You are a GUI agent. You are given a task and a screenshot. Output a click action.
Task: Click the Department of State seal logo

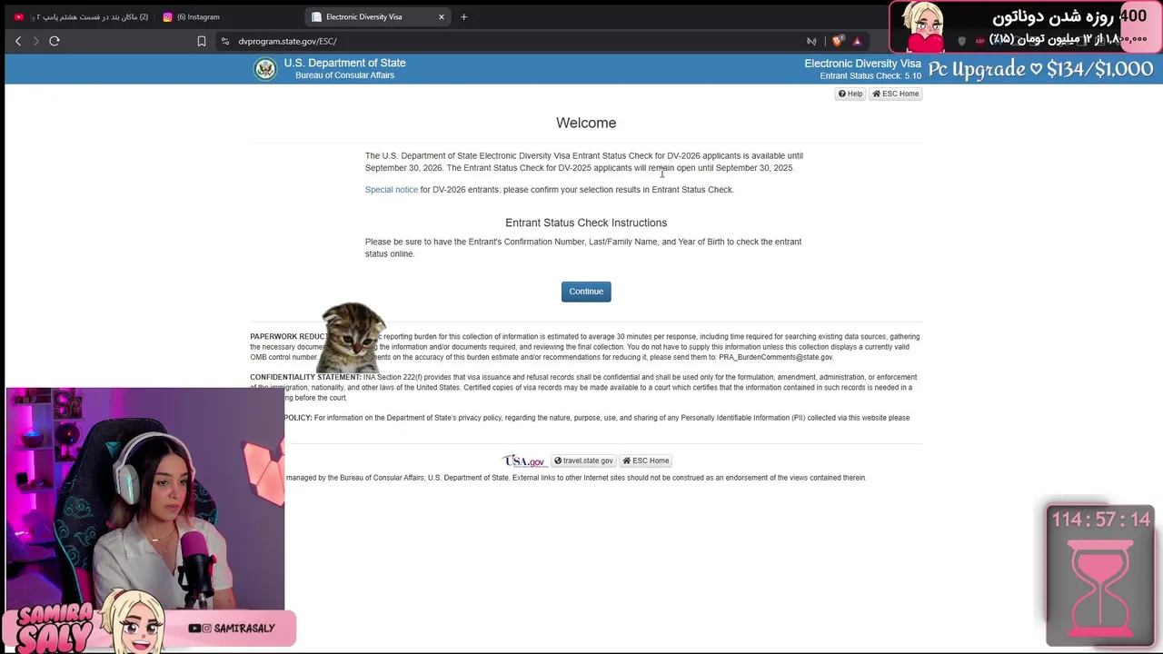265,69
